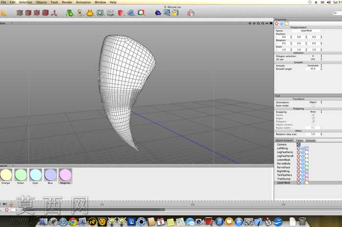The width and height of the screenshot is (342, 227).
Task: Select the yellow material icon in the Properties panel
Action: point(287,23)
